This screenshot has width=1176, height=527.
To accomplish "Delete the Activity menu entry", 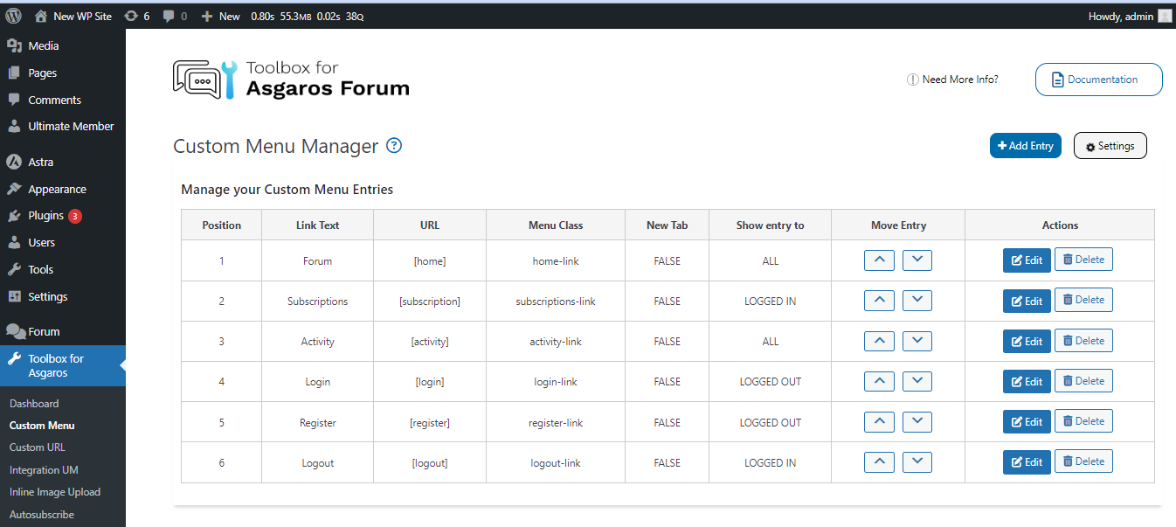I will click(x=1083, y=340).
